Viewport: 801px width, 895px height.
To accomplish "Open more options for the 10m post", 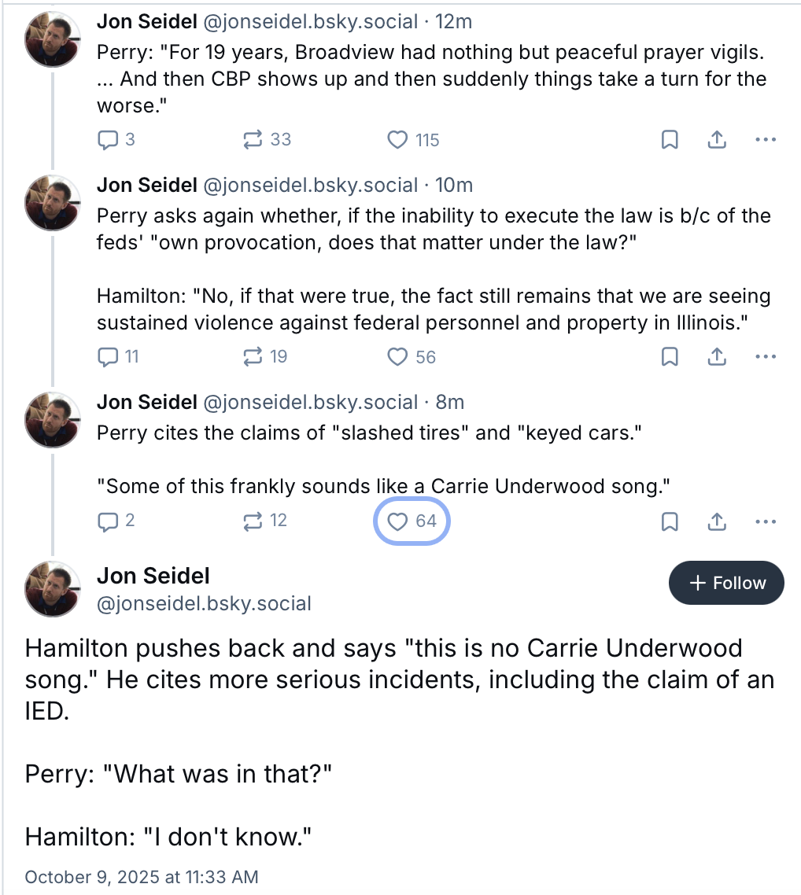I will 765,357.
